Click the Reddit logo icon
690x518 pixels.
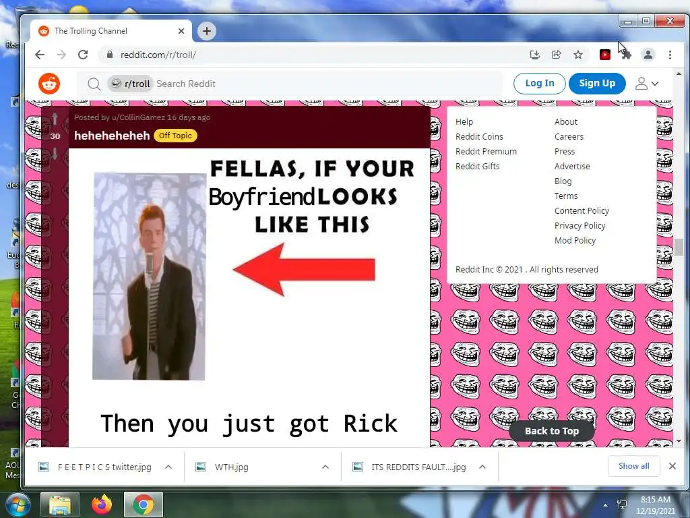coord(49,84)
